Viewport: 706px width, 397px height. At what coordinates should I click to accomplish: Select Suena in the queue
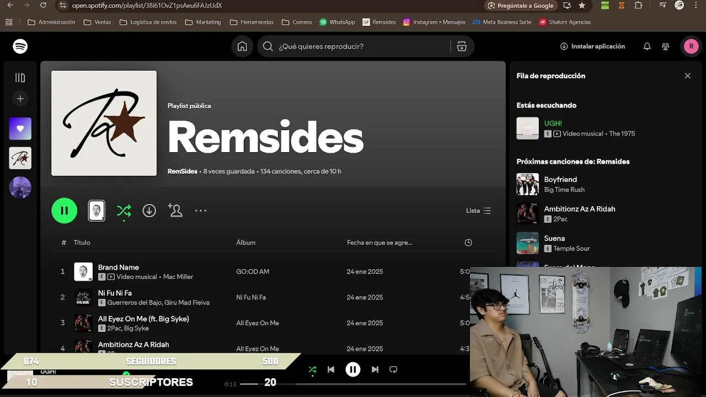554,239
